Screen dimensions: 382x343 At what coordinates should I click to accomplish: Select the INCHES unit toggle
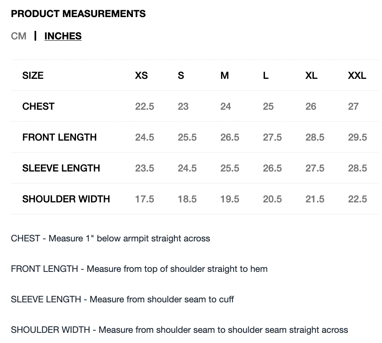tap(63, 36)
